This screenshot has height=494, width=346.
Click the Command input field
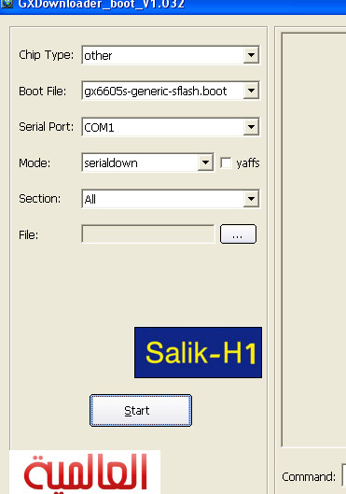(x=344, y=475)
